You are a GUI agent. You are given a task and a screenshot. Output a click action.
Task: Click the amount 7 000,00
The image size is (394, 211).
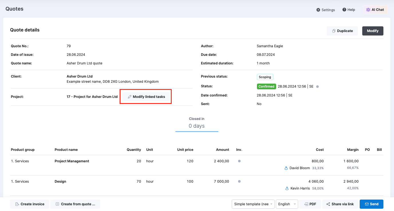coord(221,182)
